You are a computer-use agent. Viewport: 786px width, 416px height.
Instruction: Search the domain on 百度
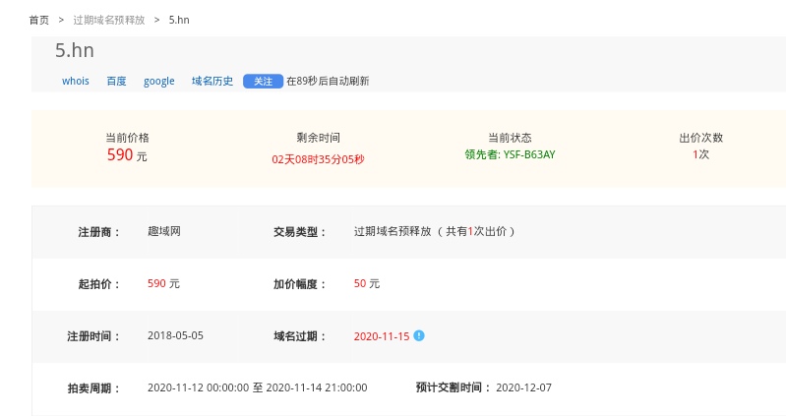coord(116,81)
